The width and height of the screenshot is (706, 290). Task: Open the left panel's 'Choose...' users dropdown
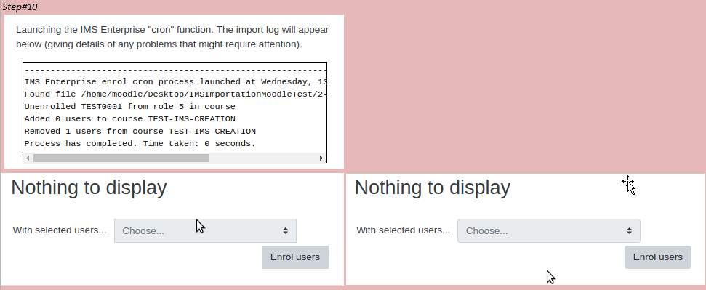tap(205, 230)
